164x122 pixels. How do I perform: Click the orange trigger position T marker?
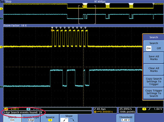click(52, 30)
